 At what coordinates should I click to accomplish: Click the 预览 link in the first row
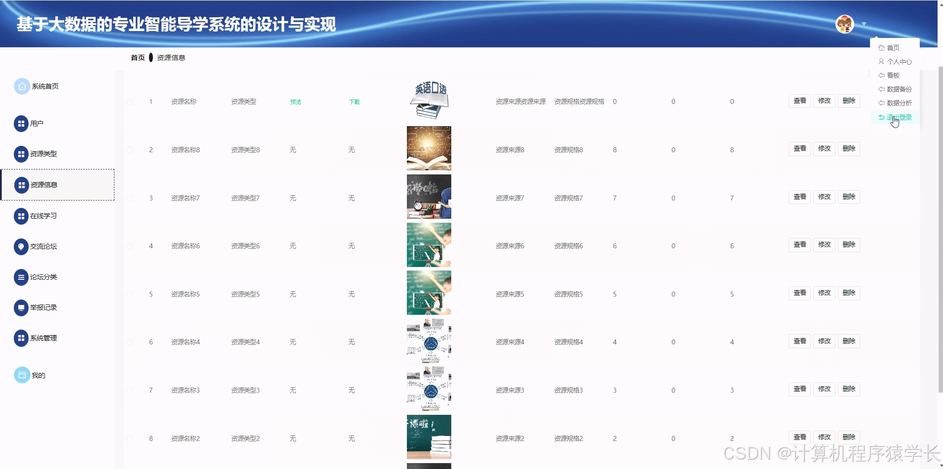point(294,101)
